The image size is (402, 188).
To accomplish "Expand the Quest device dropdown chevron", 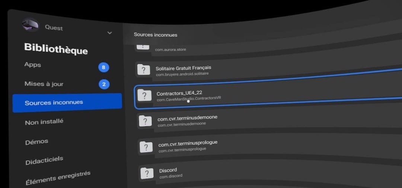I will tap(109, 33).
